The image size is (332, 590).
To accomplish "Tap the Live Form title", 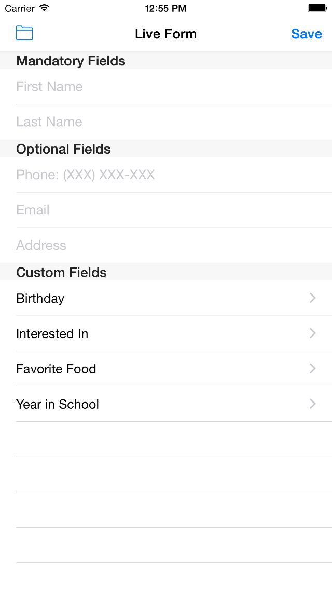I will coord(165,34).
